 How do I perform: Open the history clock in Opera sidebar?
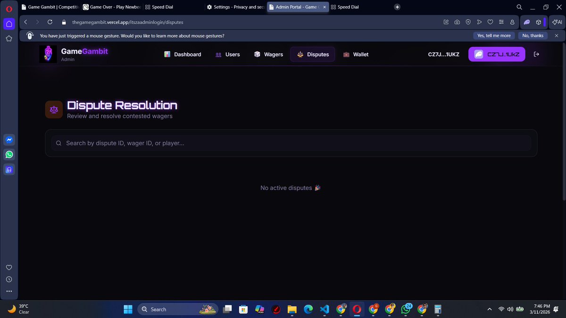point(9,279)
